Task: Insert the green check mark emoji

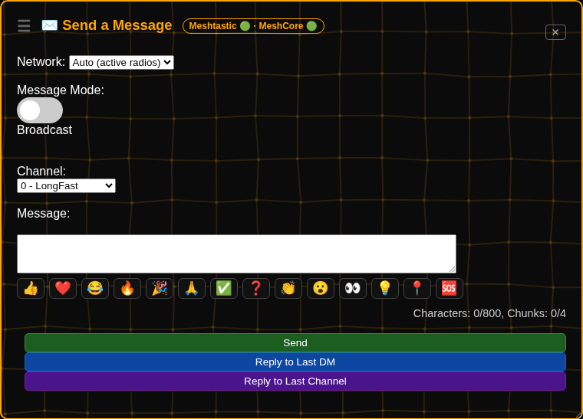Action: click(224, 288)
